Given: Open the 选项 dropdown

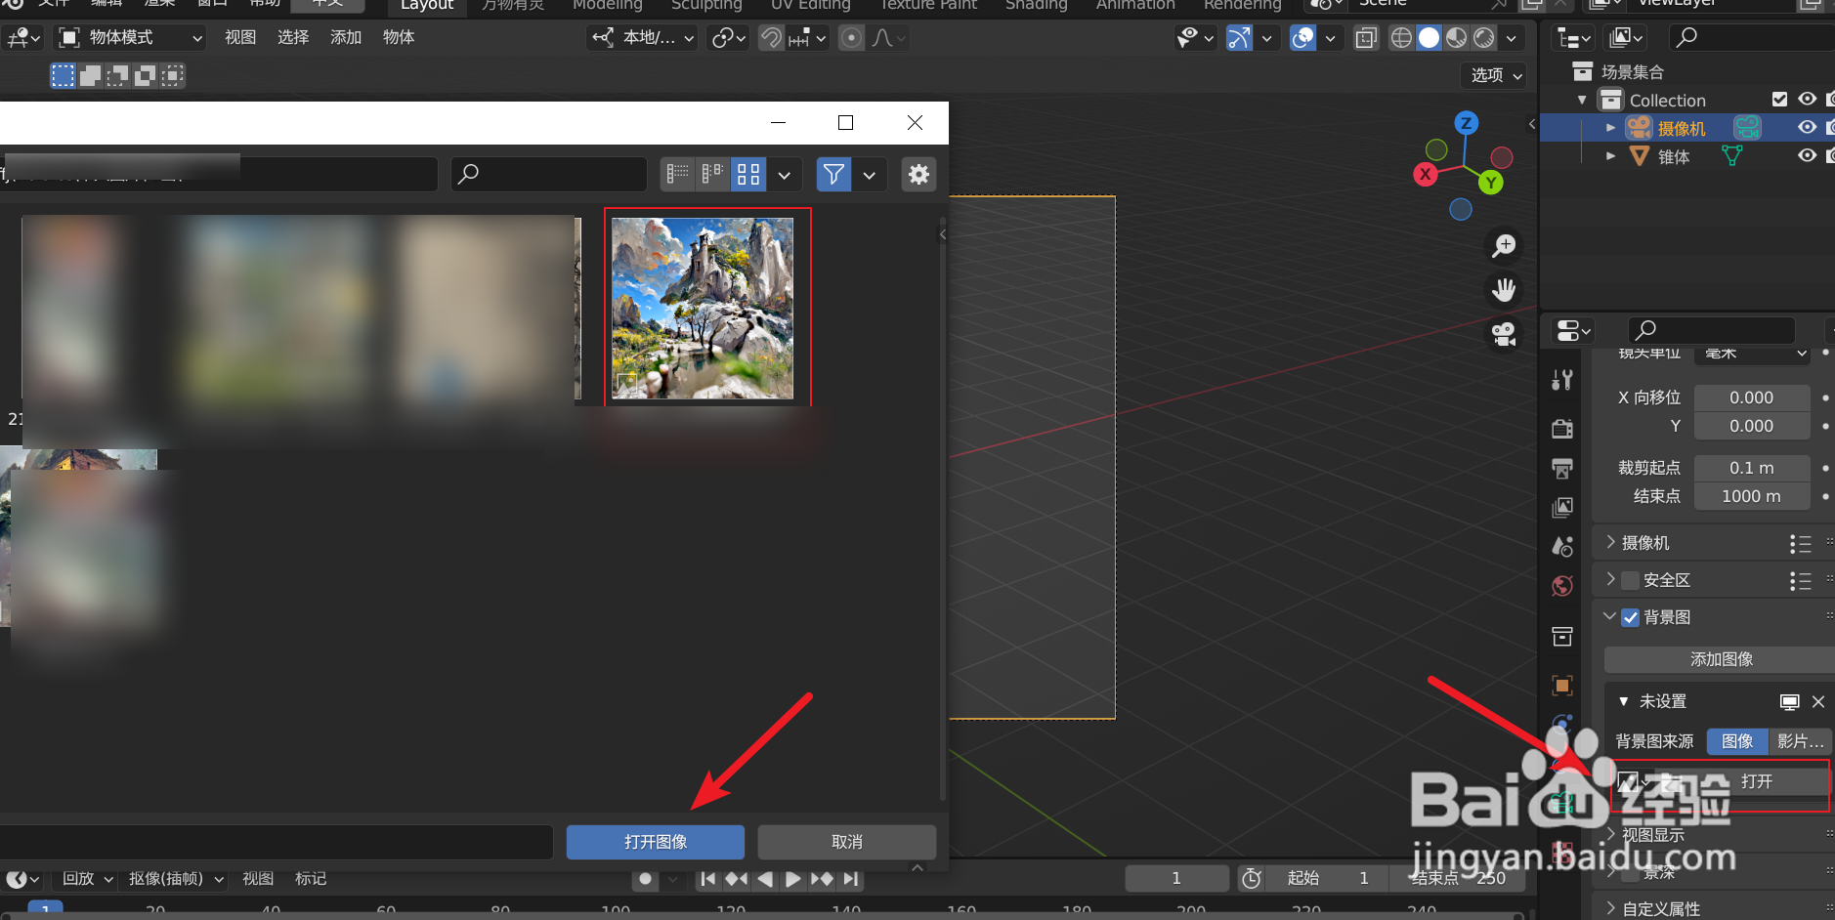Looking at the screenshot, I should pos(1496,75).
